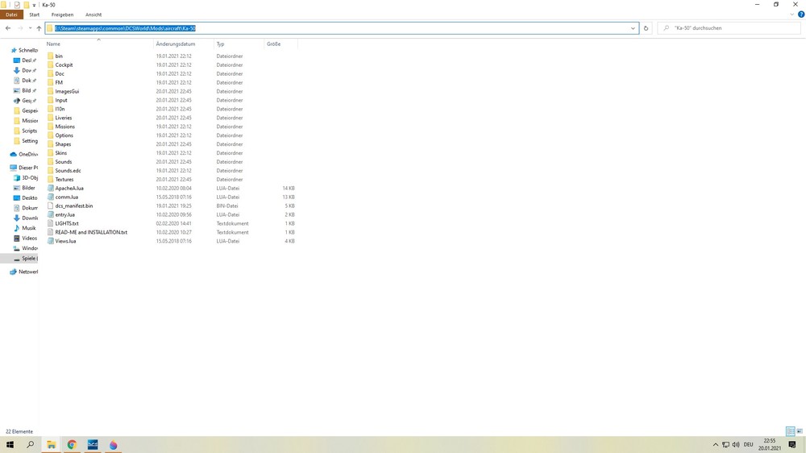Select the Skins folder name
806x453 pixels.
[x=61, y=152]
